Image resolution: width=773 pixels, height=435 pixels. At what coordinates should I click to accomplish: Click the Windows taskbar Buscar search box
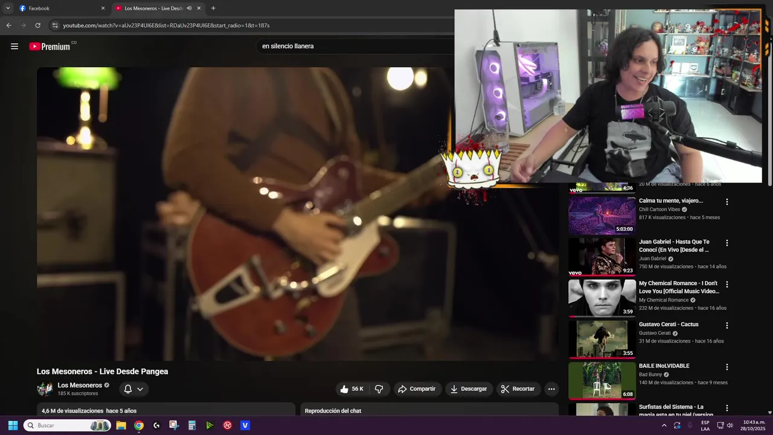click(67, 425)
